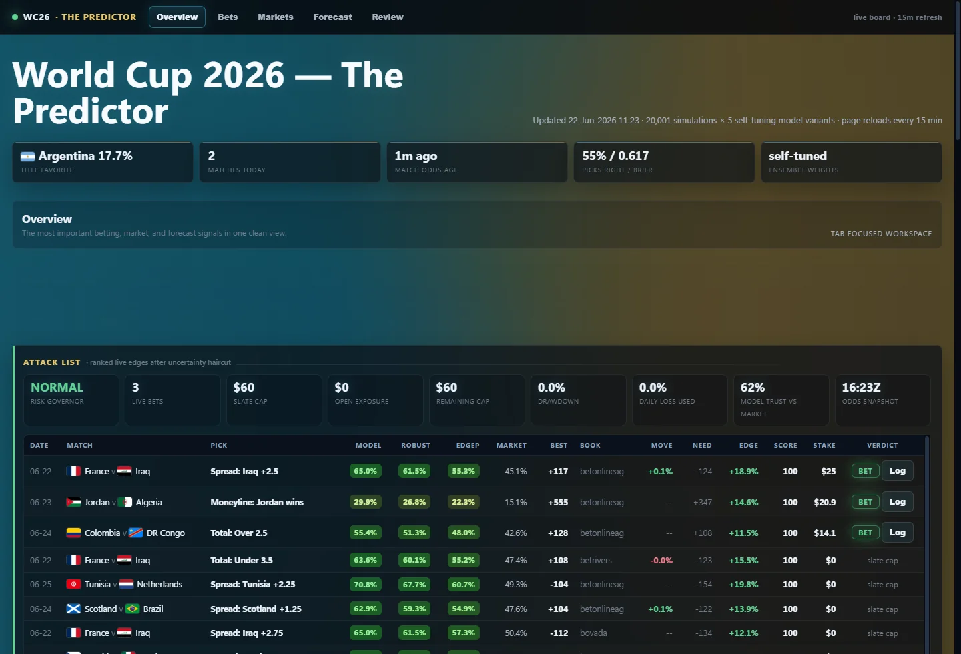
Task: Click the attack list table scrollbar
Action: 927,545
